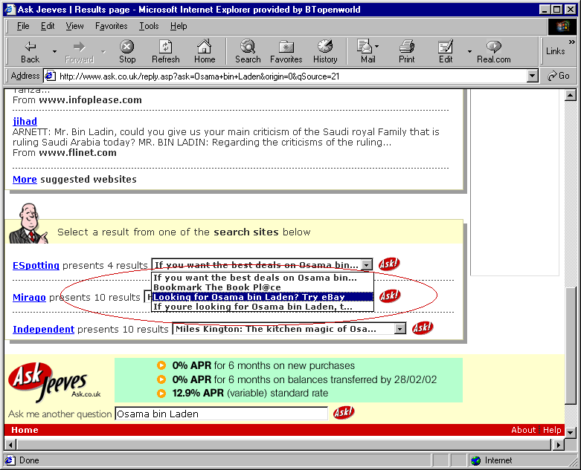The height and width of the screenshot is (470, 581).
Task: Click the Ask Jeeves Ask.co.uk logo
Action: [54, 381]
